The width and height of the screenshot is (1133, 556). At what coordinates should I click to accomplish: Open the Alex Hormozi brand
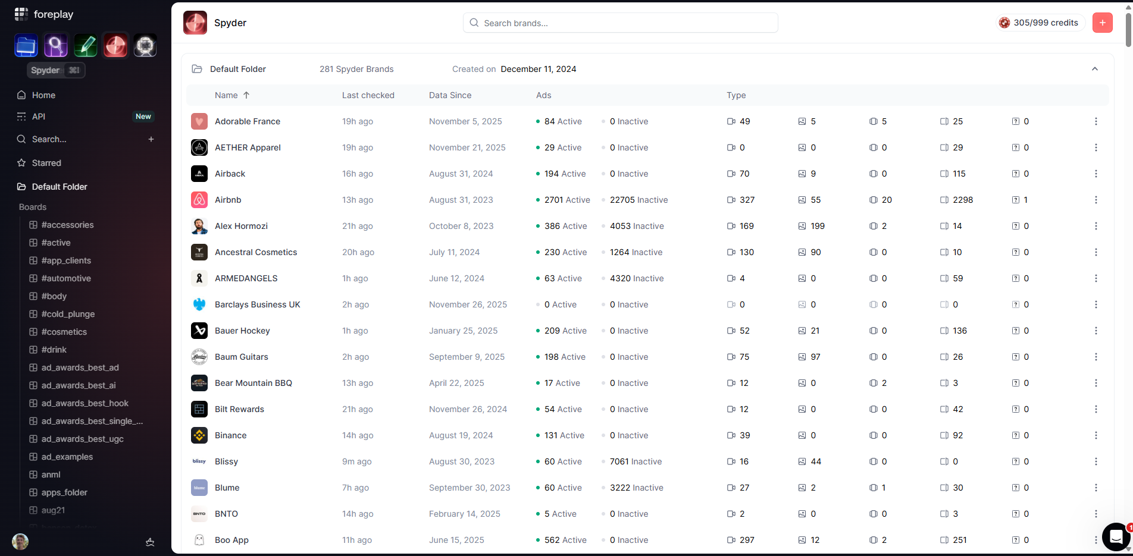coord(241,226)
